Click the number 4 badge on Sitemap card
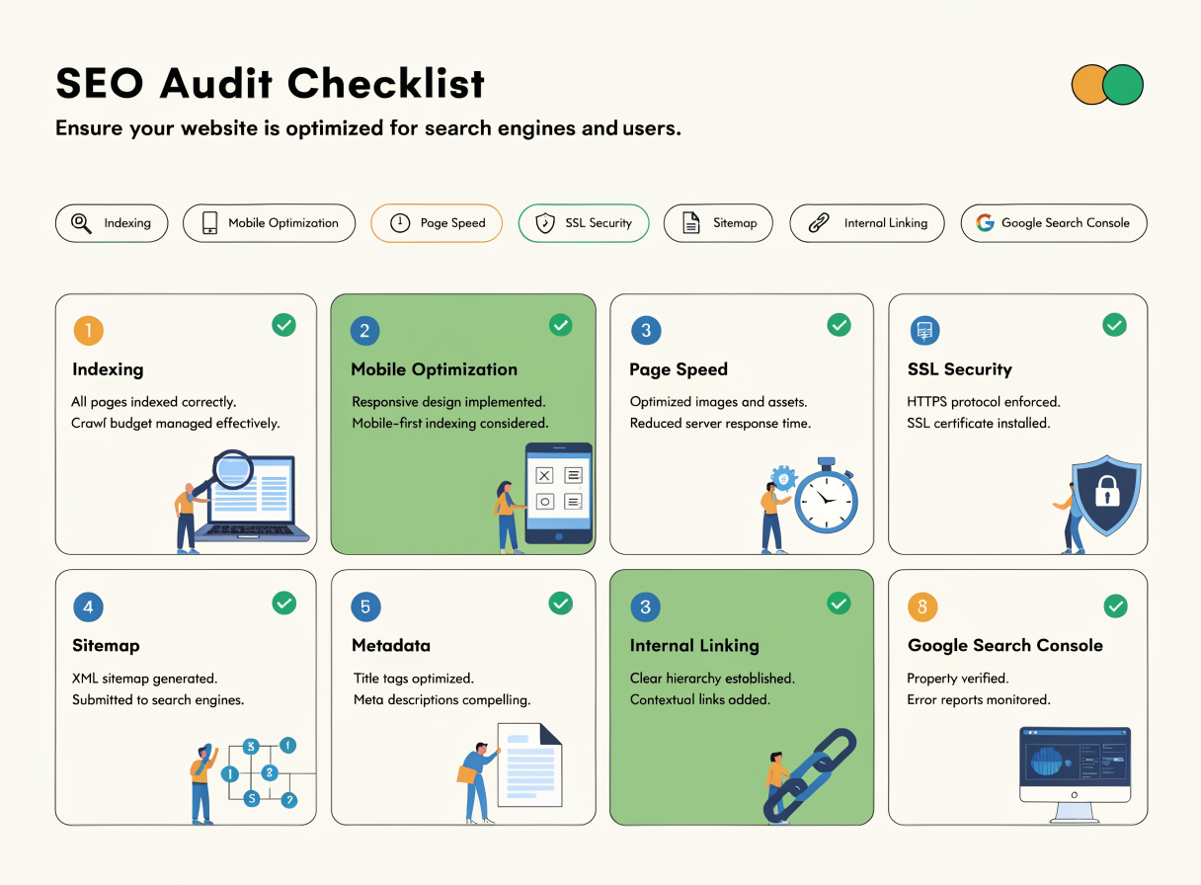The height and width of the screenshot is (885, 1201). [x=88, y=607]
